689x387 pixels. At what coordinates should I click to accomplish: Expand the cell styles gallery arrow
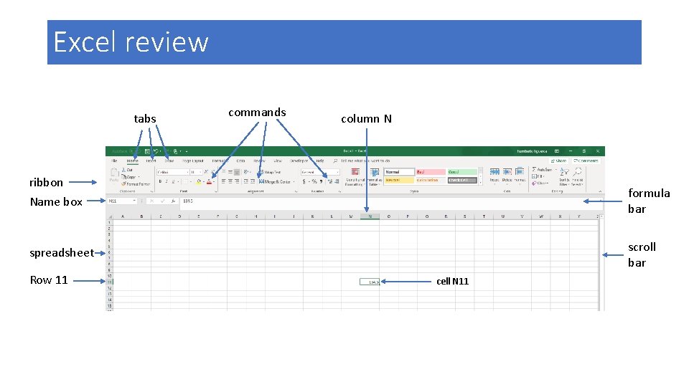point(480,183)
